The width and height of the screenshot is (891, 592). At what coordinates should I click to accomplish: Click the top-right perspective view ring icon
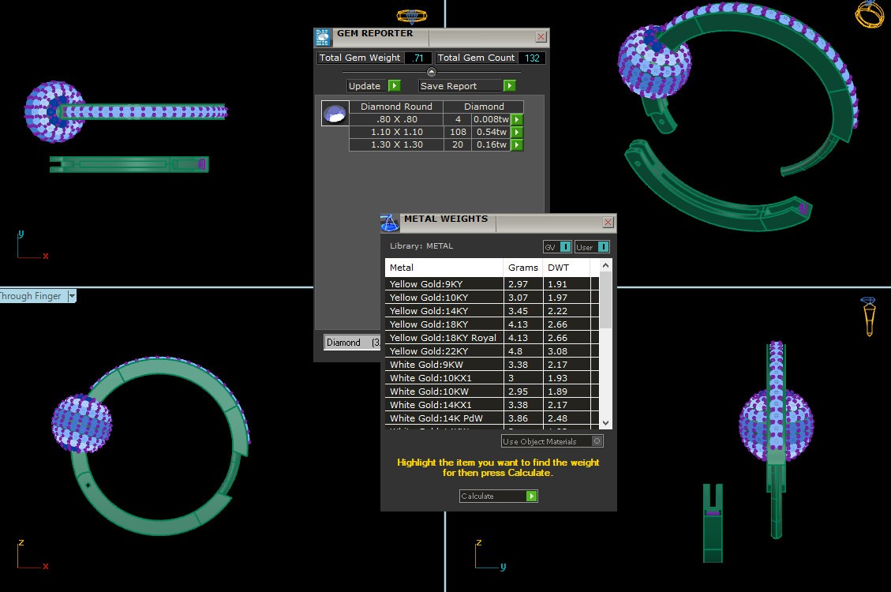click(x=868, y=13)
